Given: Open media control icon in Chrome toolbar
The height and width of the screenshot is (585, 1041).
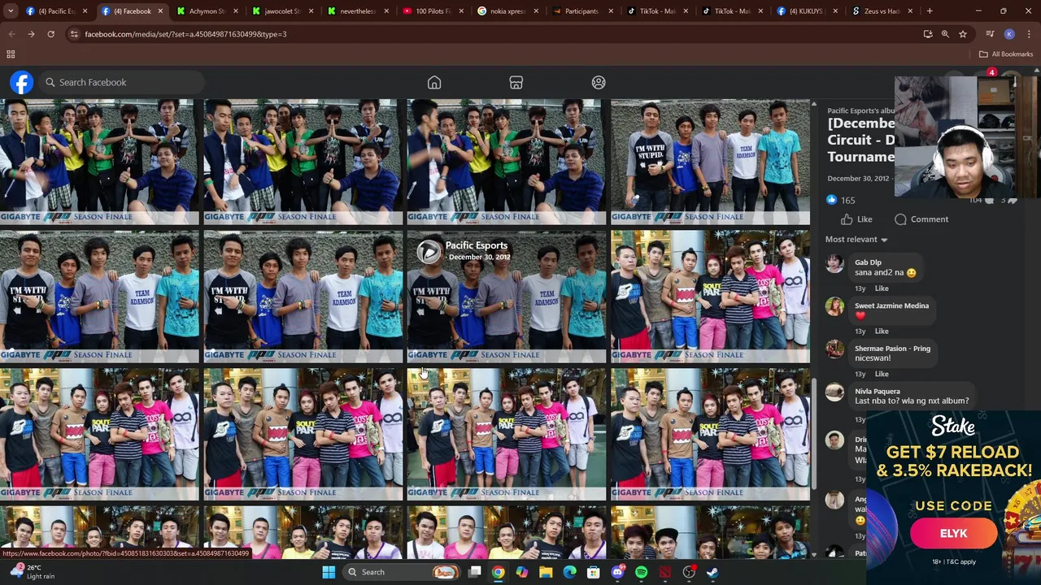Looking at the screenshot, I should 990,34.
